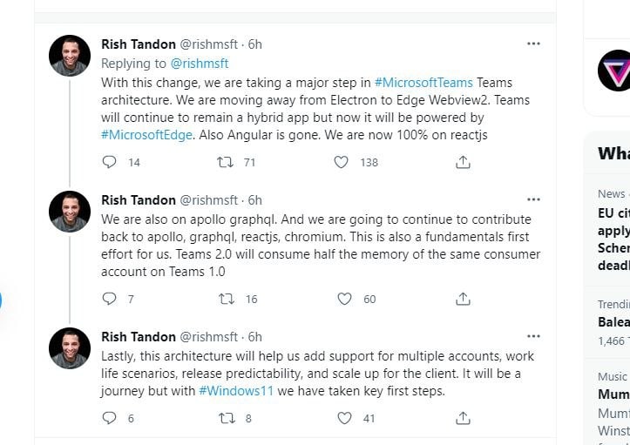Reply to the Electron to Webview2 tweet
The width and height of the screenshot is (630, 445).
pyautogui.click(x=109, y=162)
